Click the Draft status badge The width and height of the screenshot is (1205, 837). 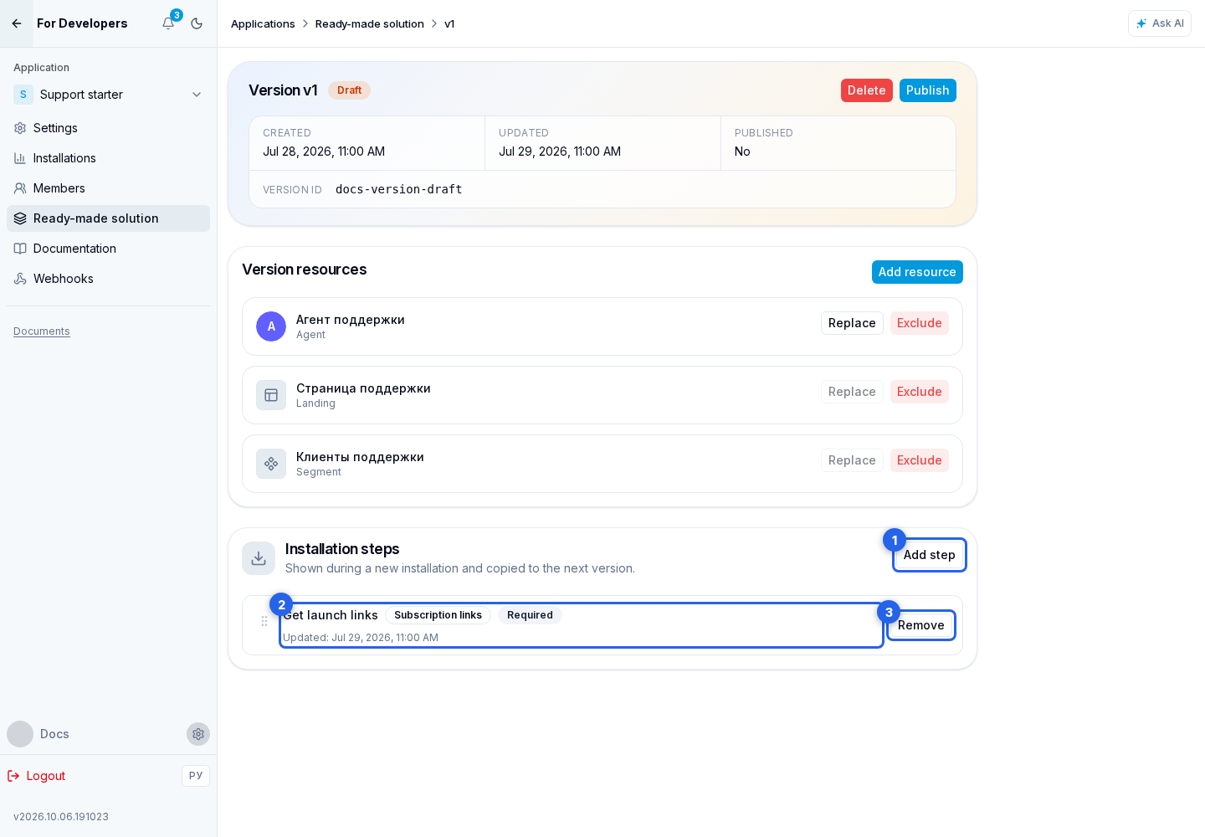(x=350, y=90)
